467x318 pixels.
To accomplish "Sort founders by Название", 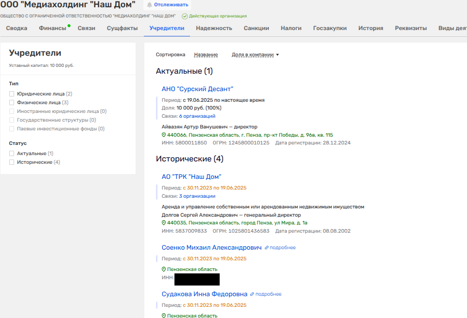I will click(x=206, y=55).
